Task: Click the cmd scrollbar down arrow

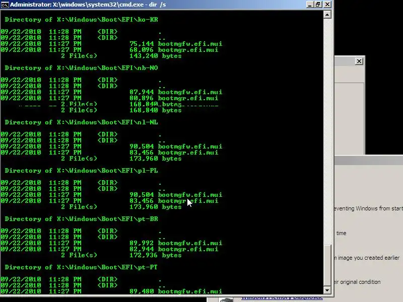Action: coord(327,290)
